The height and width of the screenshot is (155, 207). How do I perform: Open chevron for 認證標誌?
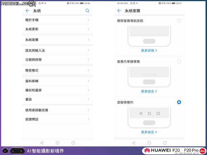pyautogui.click(x=89, y=119)
